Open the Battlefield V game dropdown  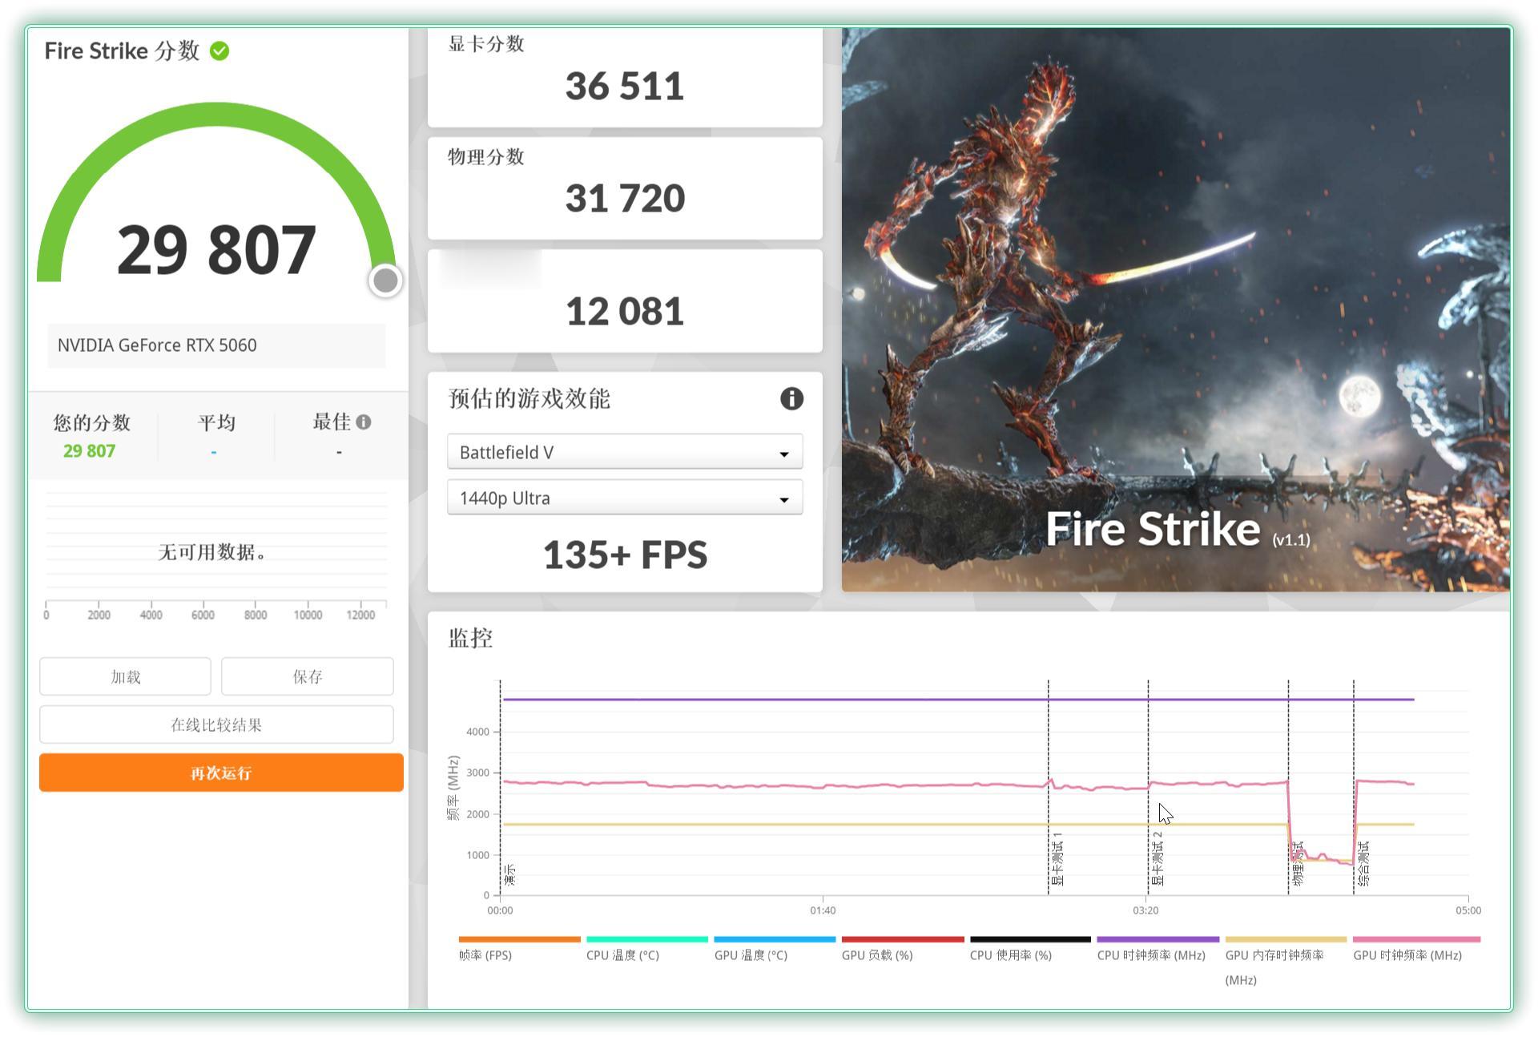point(623,452)
